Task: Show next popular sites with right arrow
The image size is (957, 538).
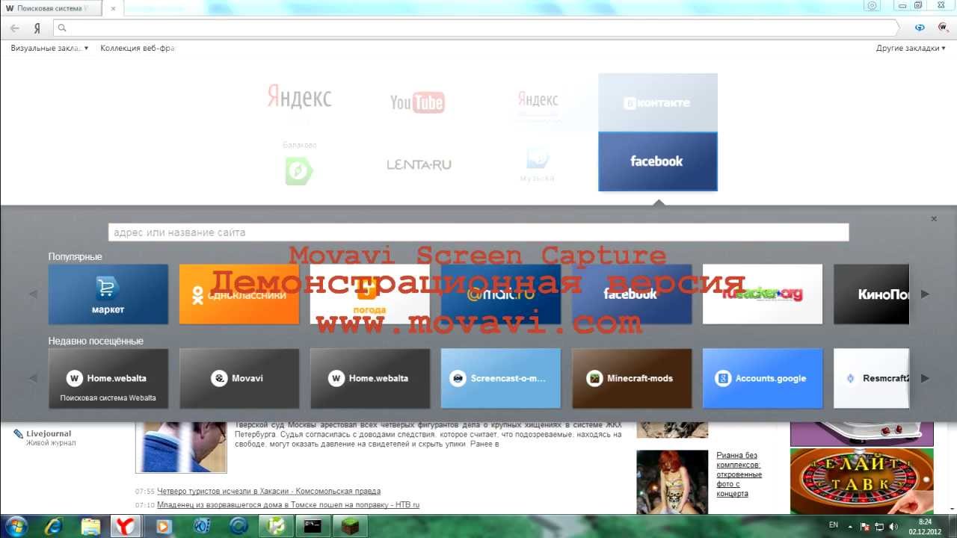Action: [925, 294]
